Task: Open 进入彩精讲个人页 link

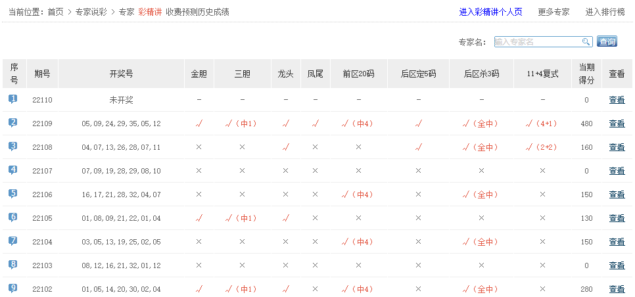Action: coord(490,12)
